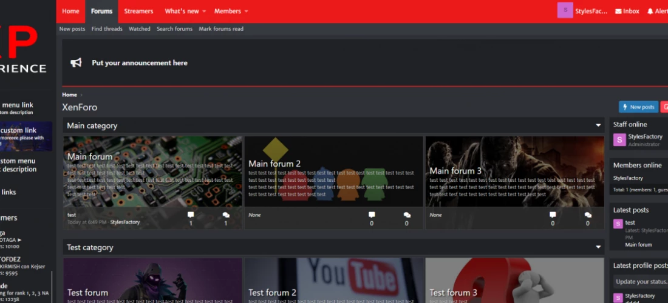Go to the Home tab

[70, 12]
